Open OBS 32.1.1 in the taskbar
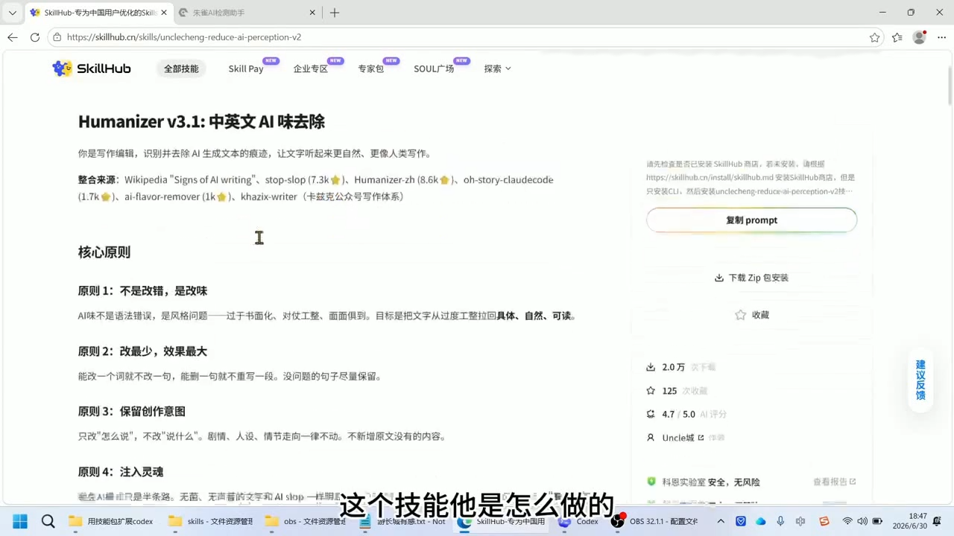The width and height of the screenshot is (954, 536). (655, 521)
